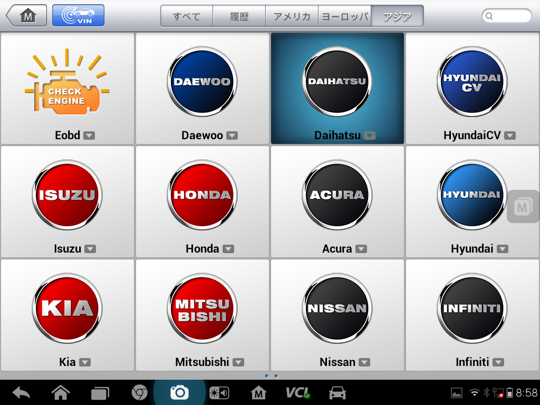Expand the HyundaiCV dropdown arrow
This screenshot has height=405, width=540.
[x=510, y=136]
